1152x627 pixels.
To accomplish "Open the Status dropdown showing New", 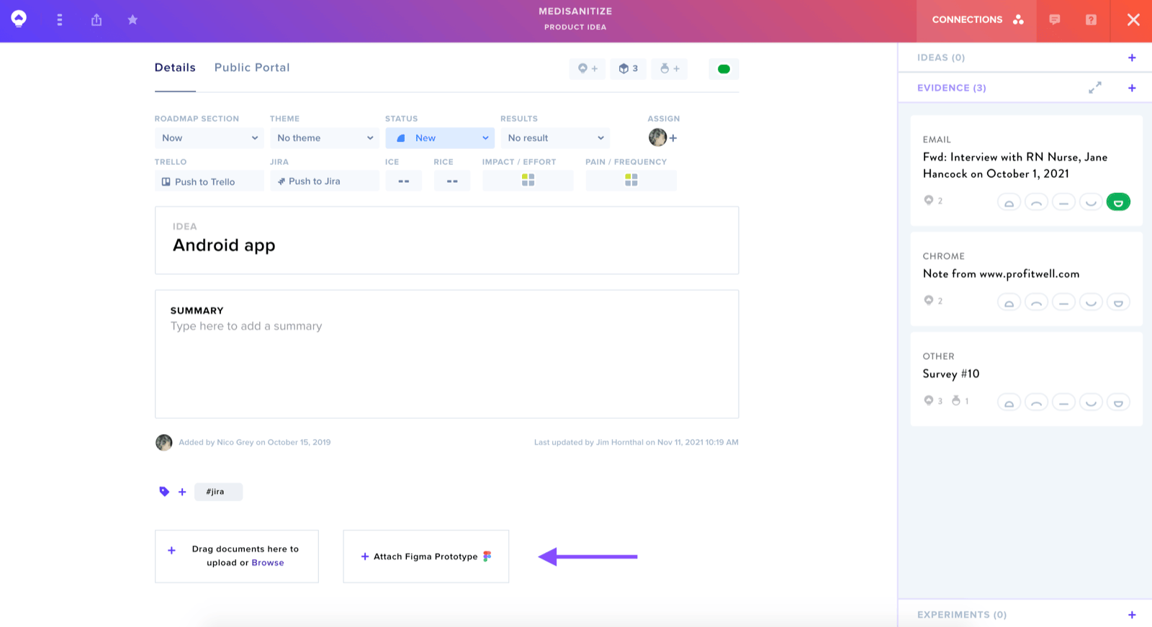I will [440, 138].
